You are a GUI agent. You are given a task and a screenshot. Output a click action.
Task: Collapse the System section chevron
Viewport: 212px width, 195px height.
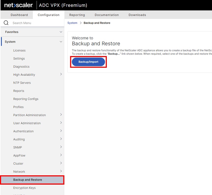tap(61, 42)
